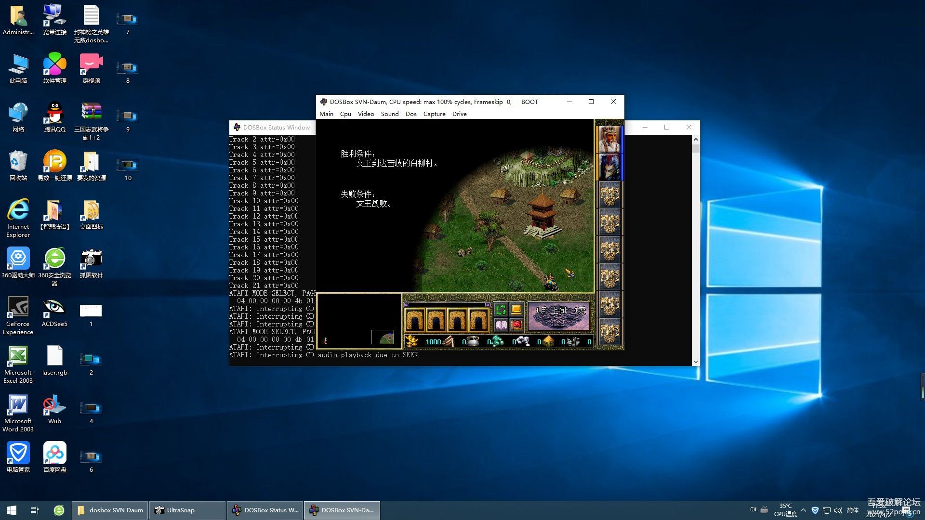
Task: Click scroll-down arrow in Status Window
Action: click(696, 362)
